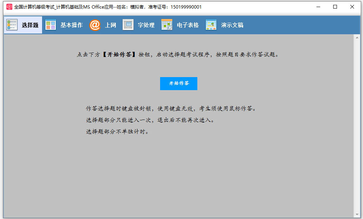Minimize the exam window
Viewport: 363px width, 219px height.
(318, 7)
